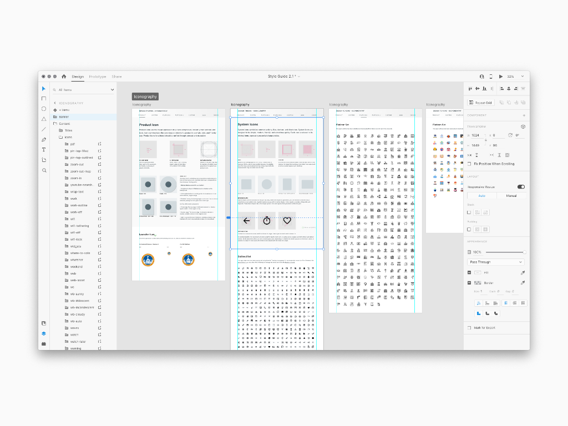Click export mark icon for pdf layer
Screen dimensions: 568x426
coord(100,144)
